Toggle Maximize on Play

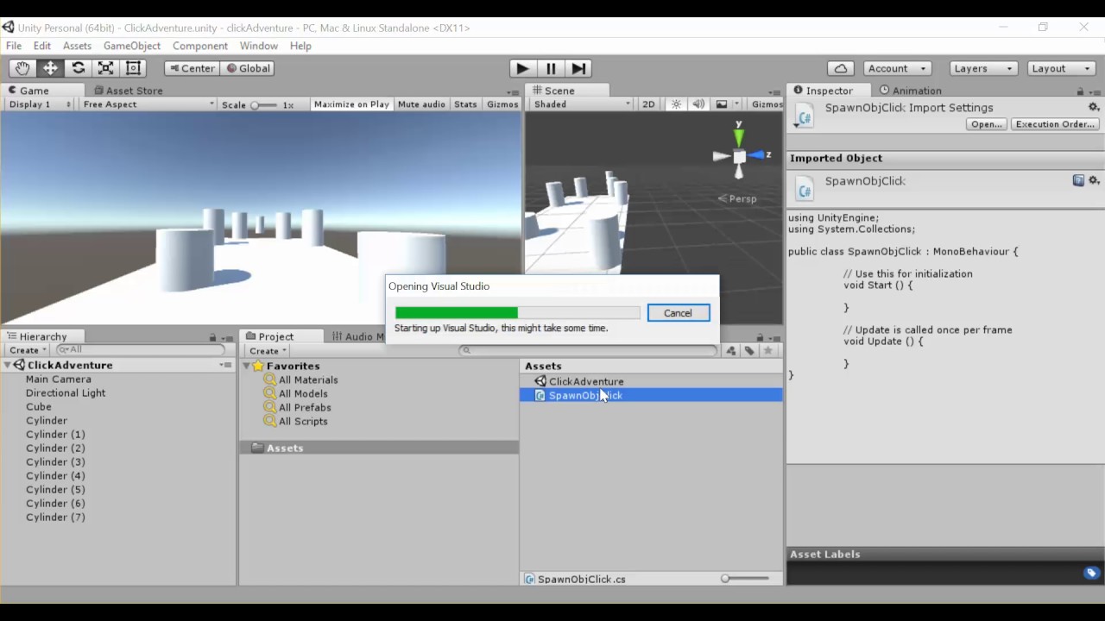pos(351,104)
